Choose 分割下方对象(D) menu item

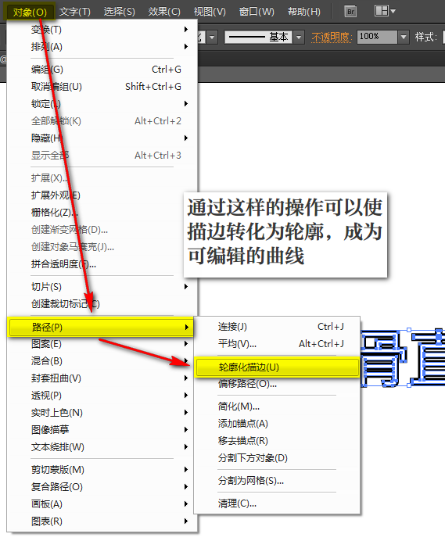tap(277, 458)
